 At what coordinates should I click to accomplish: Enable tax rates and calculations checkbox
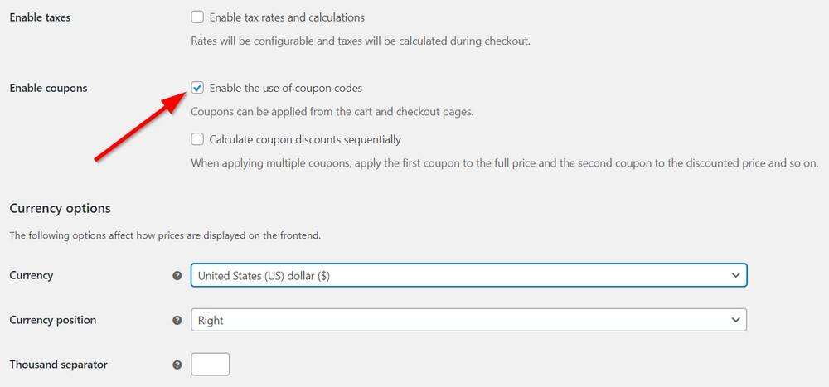coord(197,17)
